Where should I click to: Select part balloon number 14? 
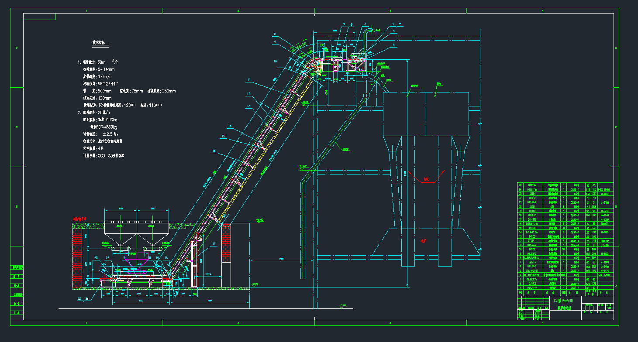pos(229,126)
